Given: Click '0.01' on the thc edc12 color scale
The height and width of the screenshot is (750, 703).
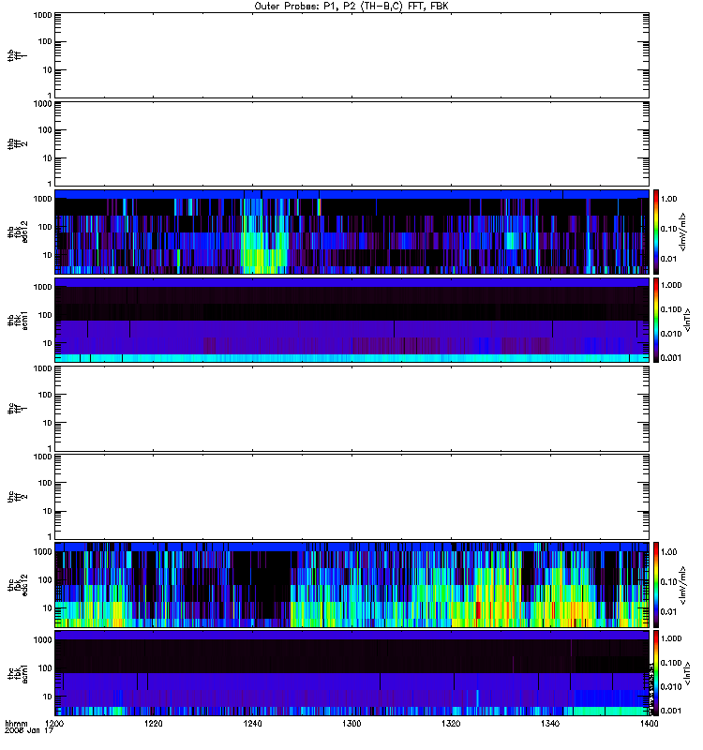Looking at the screenshot, I should [668, 611].
